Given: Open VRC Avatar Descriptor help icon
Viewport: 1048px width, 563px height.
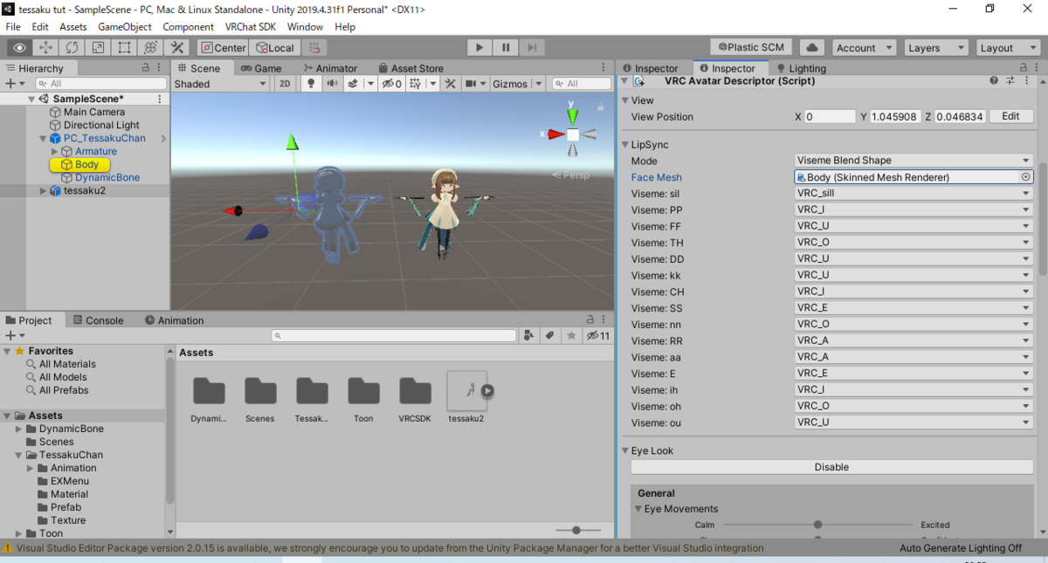Looking at the screenshot, I should click(x=994, y=80).
